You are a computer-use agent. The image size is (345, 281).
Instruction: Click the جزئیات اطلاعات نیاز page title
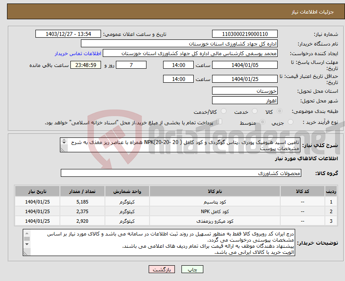(x=313, y=12)
